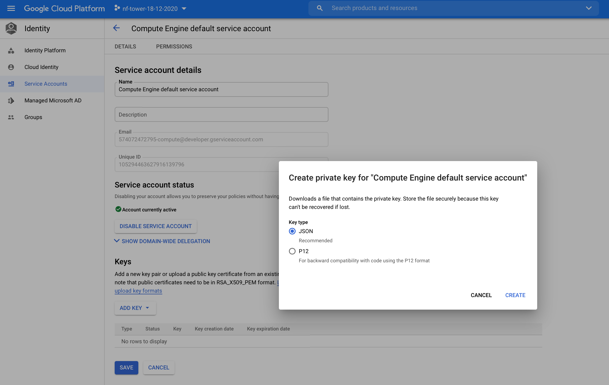This screenshot has height=385, width=609.
Task: Open the upload key formats link
Action: tap(138, 291)
